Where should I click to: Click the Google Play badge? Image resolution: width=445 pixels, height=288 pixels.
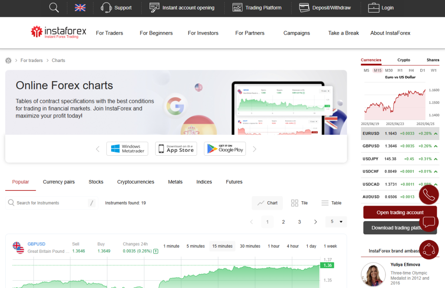coord(225,148)
